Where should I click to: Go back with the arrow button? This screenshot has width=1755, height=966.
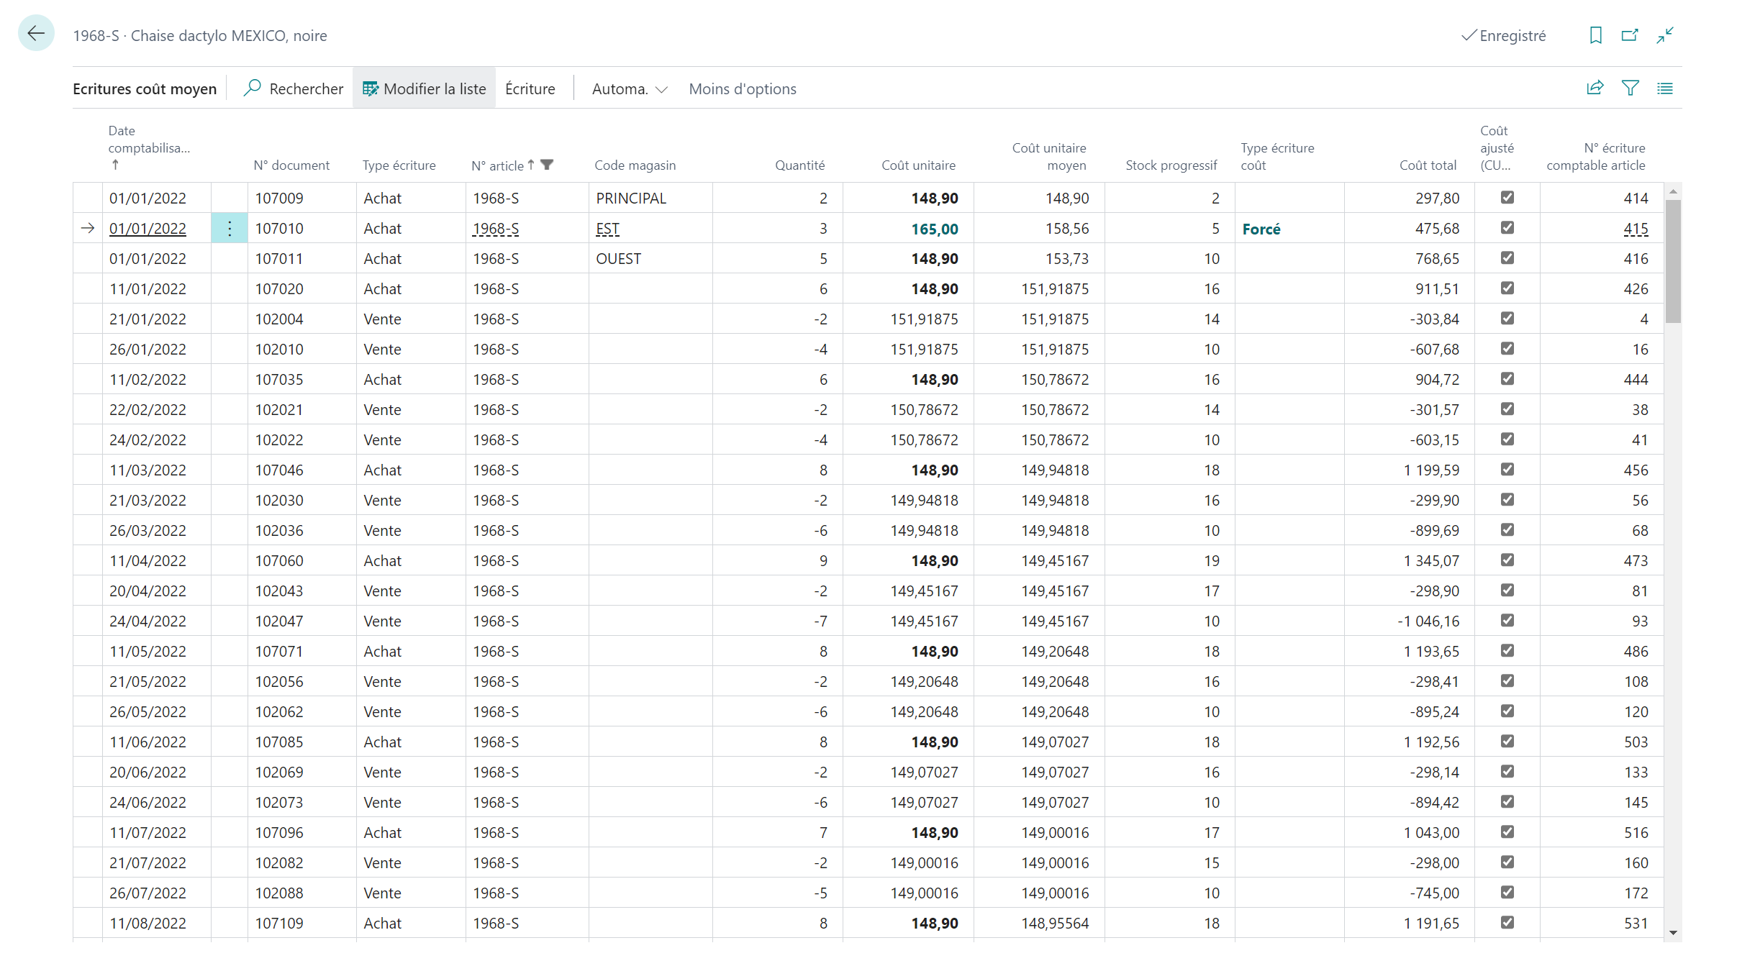click(x=36, y=33)
